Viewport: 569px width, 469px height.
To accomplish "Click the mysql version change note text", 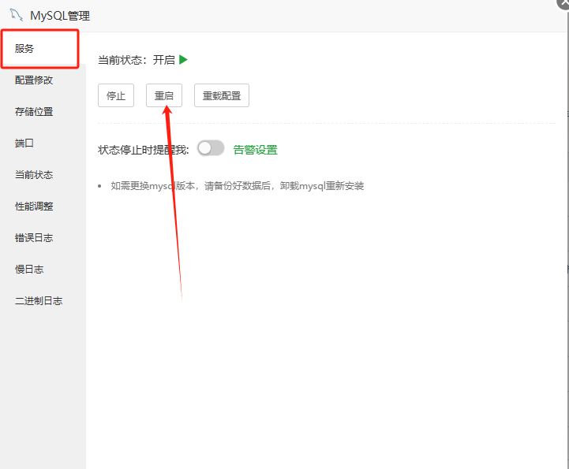I will click(237, 186).
